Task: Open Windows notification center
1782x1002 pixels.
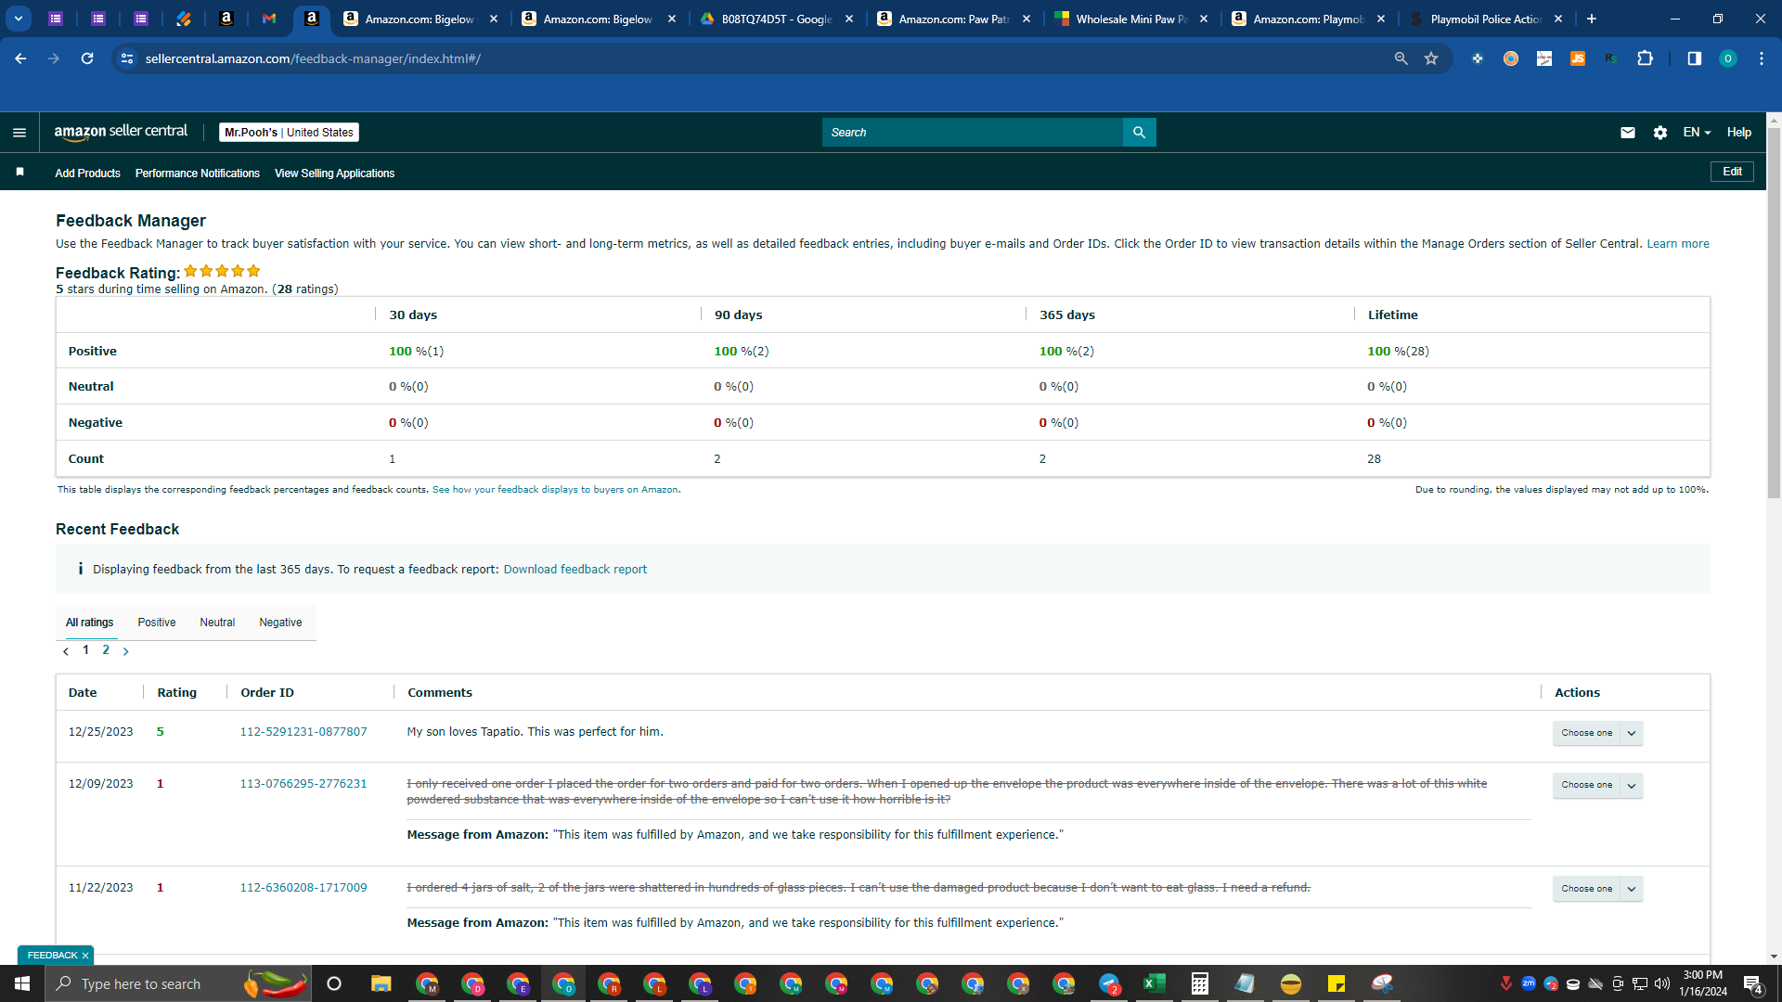Action: [1753, 983]
